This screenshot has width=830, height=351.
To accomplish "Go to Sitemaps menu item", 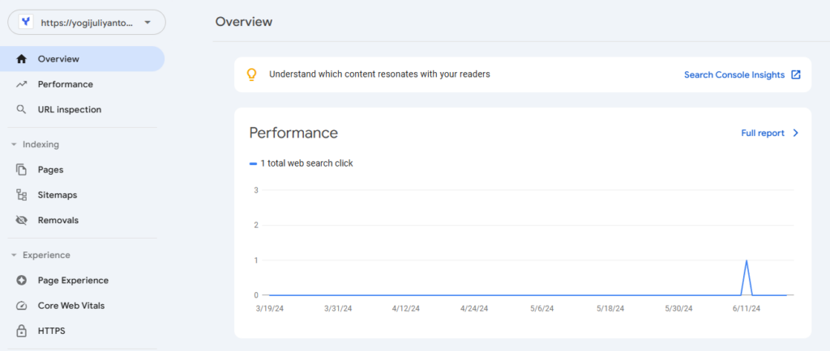I will tap(57, 195).
